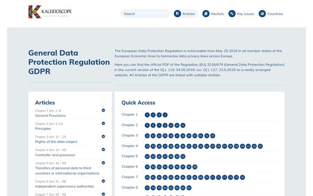Open the Key Issues menu item
The width and height of the screenshot is (313, 196).
pyautogui.click(x=241, y=14)
